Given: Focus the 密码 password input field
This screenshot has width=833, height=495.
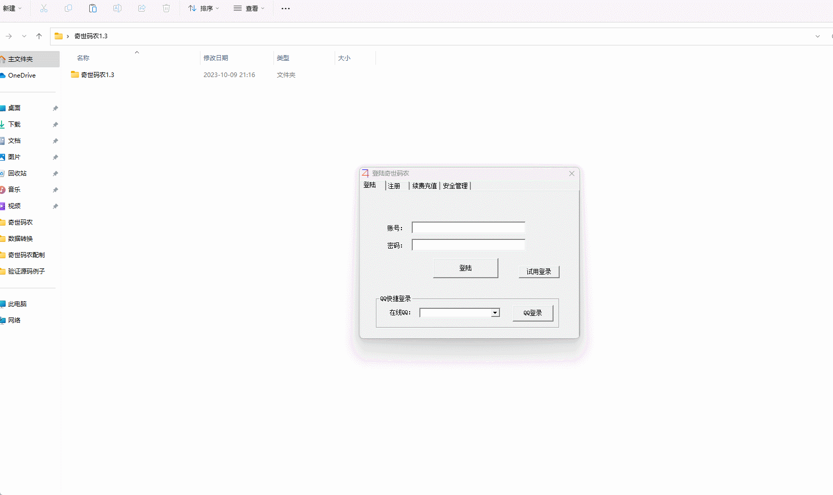Looking at the screenshot, I should [x=468, y=245].
